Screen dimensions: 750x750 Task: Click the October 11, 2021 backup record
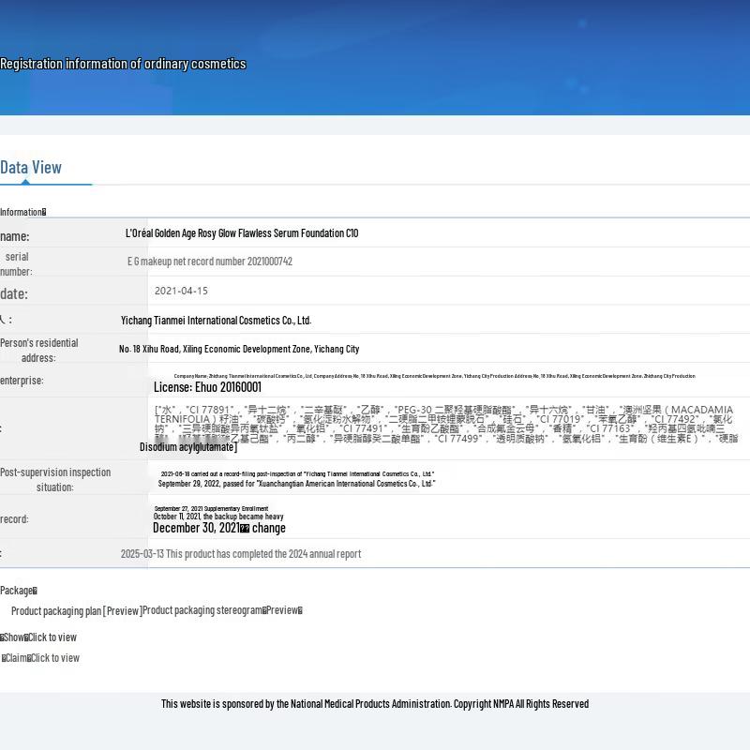click(218, 517)
